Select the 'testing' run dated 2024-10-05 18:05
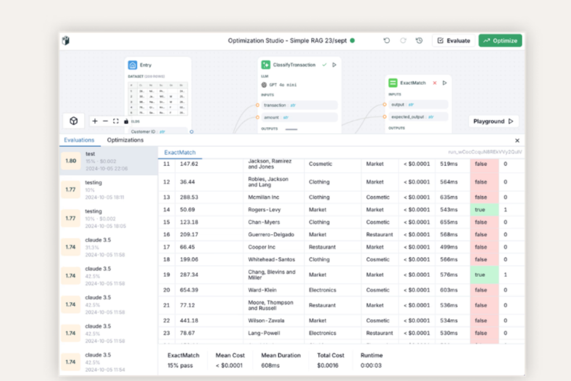 coord(109,219)
